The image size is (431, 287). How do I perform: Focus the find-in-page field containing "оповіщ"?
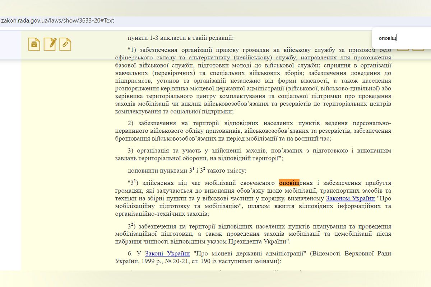coord(399,38)
